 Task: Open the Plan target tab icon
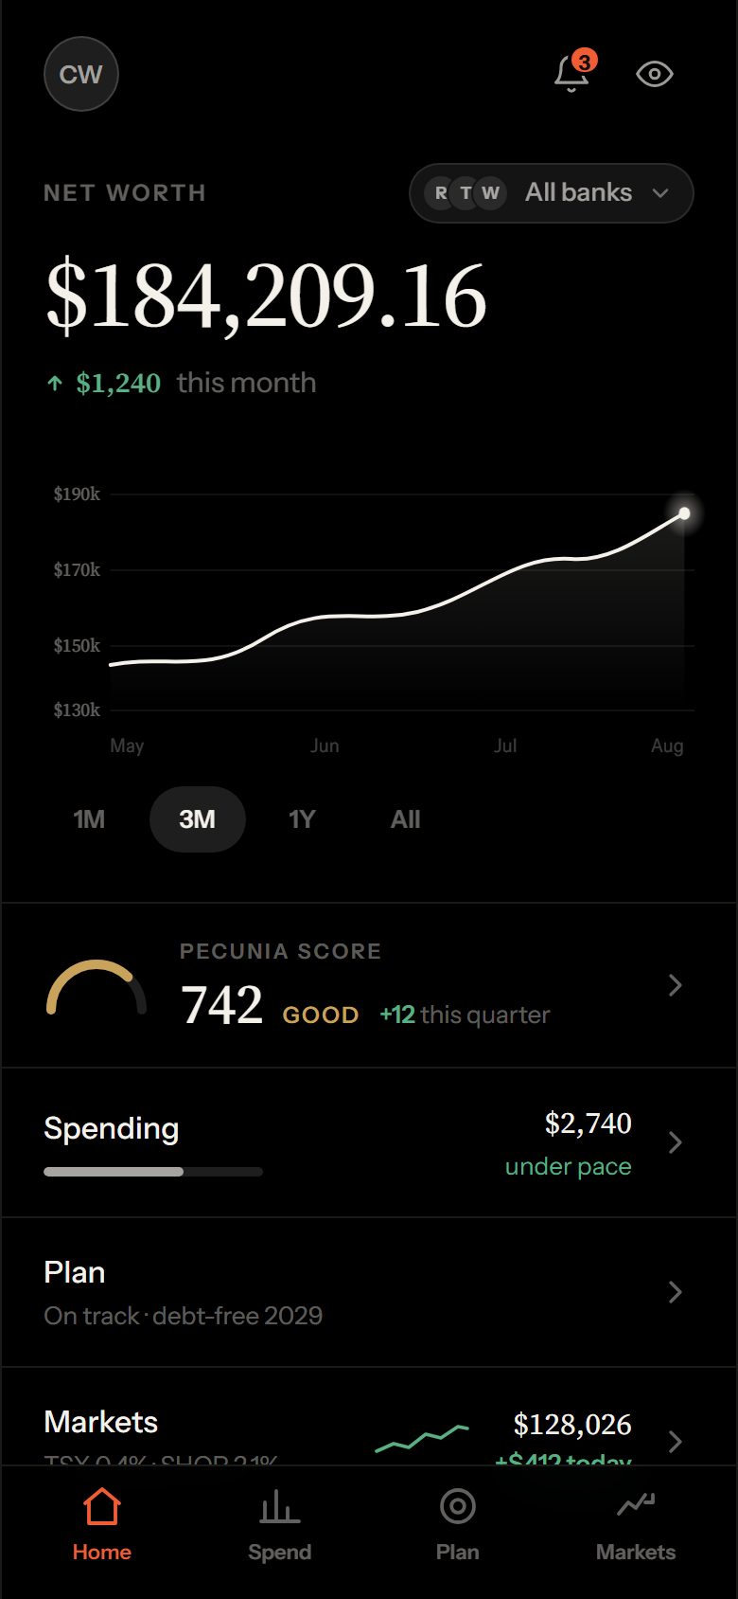click(x=458, y=1506)
